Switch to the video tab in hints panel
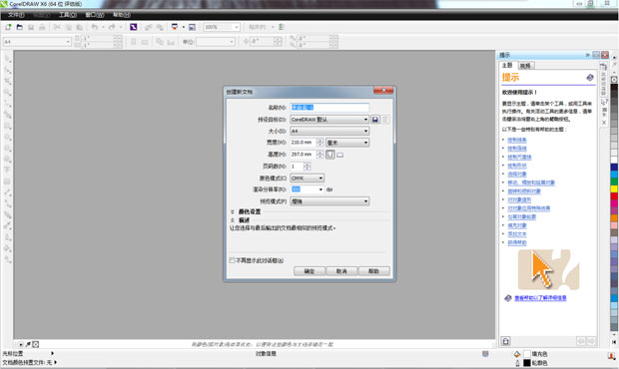 525,66
